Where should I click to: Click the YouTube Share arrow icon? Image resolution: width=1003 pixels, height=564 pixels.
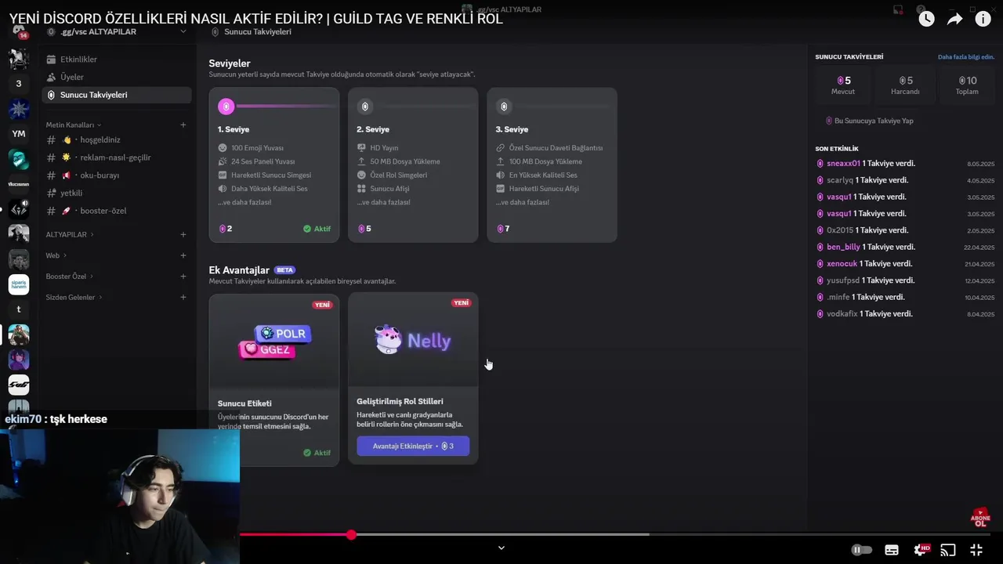coord(954,19)
